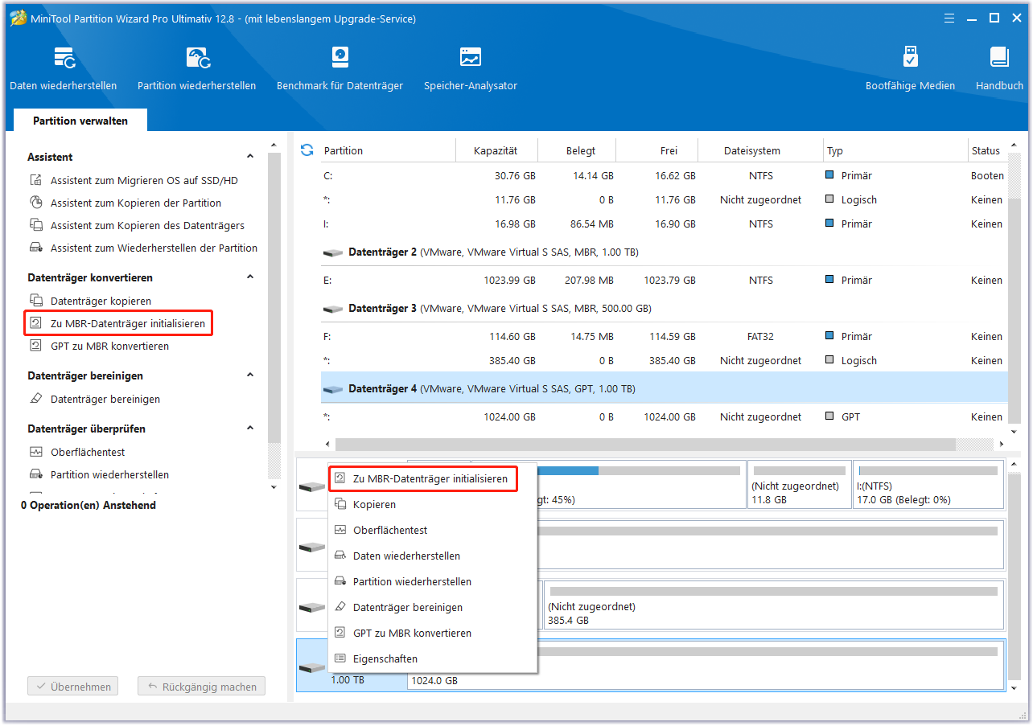Open Speicher-Analysator

click(471, 69)
